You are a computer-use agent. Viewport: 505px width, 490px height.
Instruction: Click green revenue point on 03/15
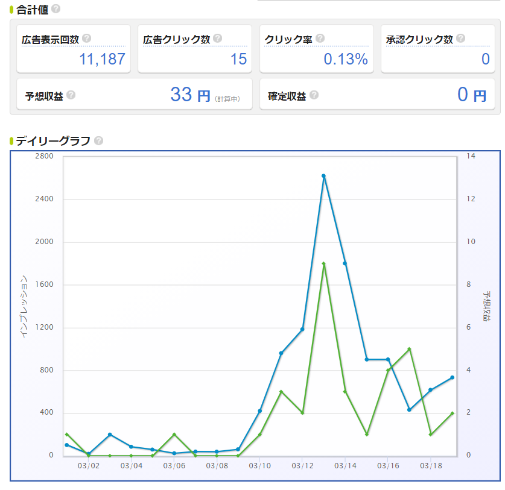[x=367, y=435]
